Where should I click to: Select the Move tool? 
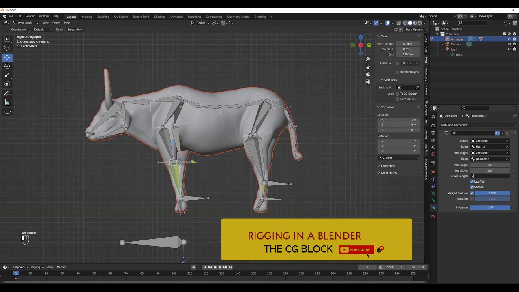click(x=7, y=58)
